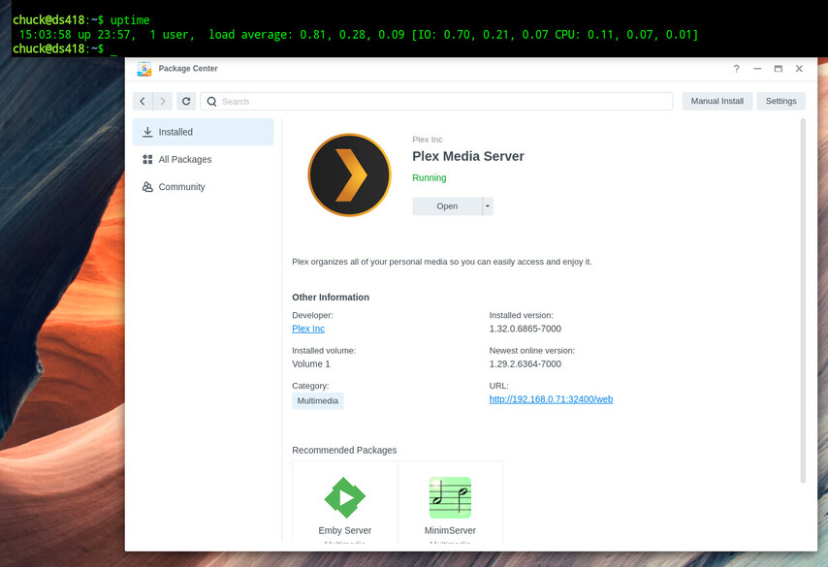Open Plex Media Server
The image size is (828, 567).
coord(447,206)
